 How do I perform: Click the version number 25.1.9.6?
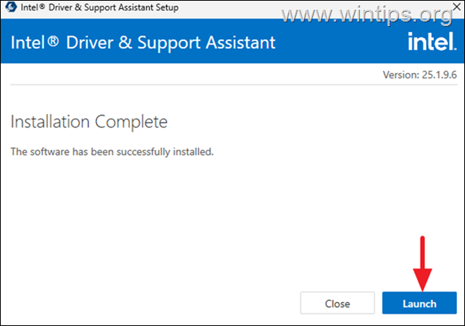(439, 75)
